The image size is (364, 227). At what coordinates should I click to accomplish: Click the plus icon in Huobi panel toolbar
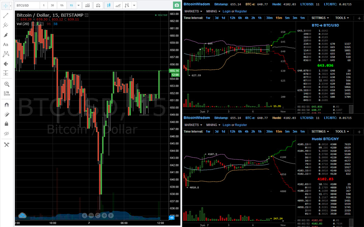pyautogui.click(x=359, y=131)
